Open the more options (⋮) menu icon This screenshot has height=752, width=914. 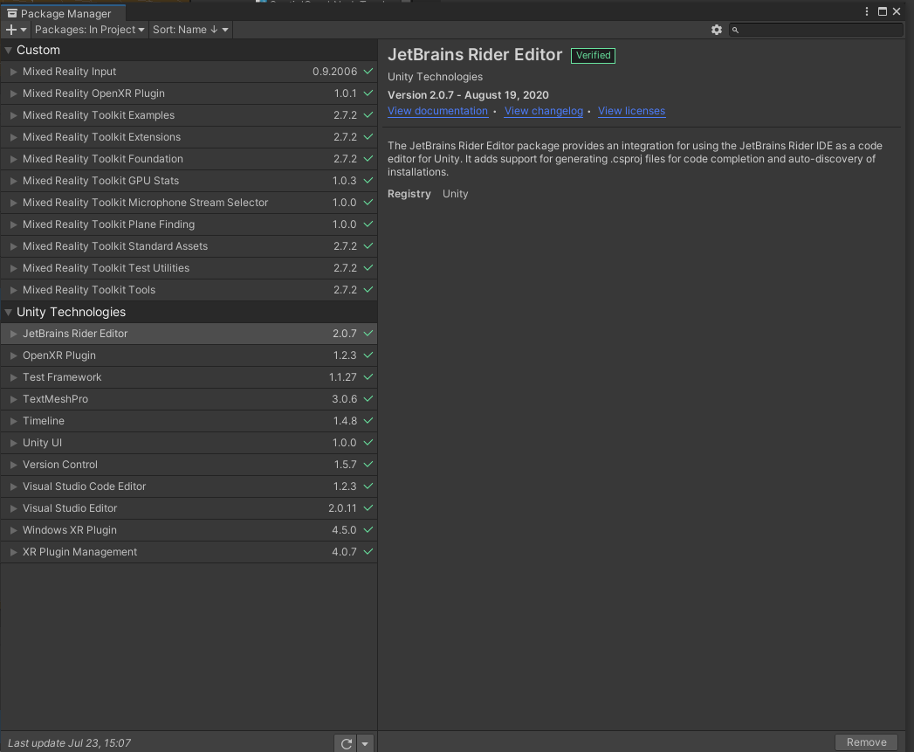coord(865,11)
